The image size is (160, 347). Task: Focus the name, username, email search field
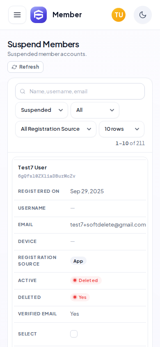pyautogui.click(x=80, y=91)
